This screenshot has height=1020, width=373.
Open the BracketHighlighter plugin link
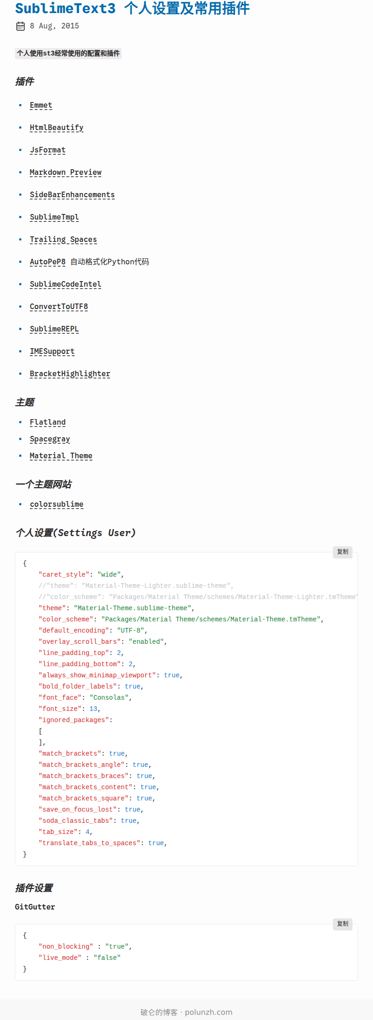(x=70, y=374)
